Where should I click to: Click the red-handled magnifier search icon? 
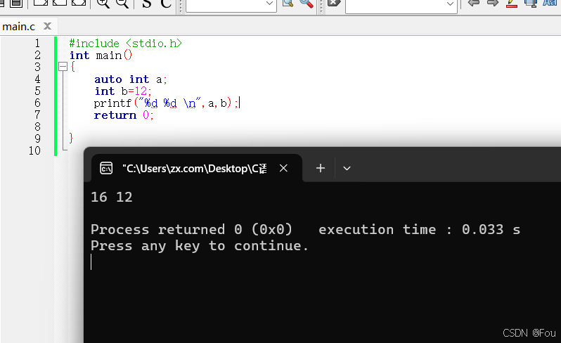click(x=307, y=4)
